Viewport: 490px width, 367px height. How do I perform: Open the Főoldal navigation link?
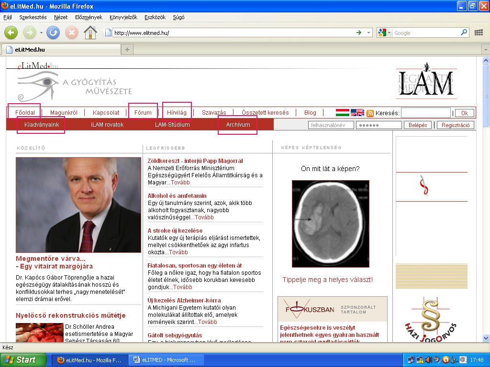25,113
